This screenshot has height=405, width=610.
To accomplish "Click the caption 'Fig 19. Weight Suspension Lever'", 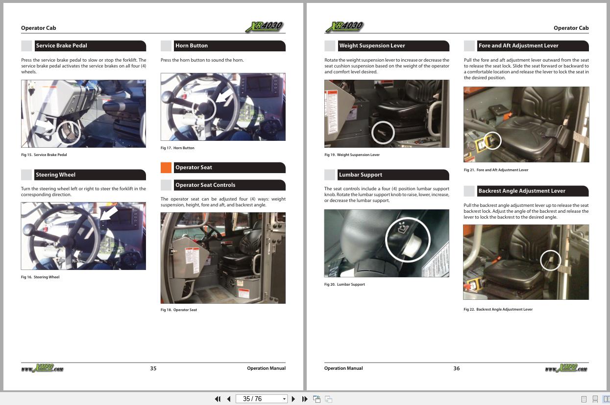I will pos(352,155).
